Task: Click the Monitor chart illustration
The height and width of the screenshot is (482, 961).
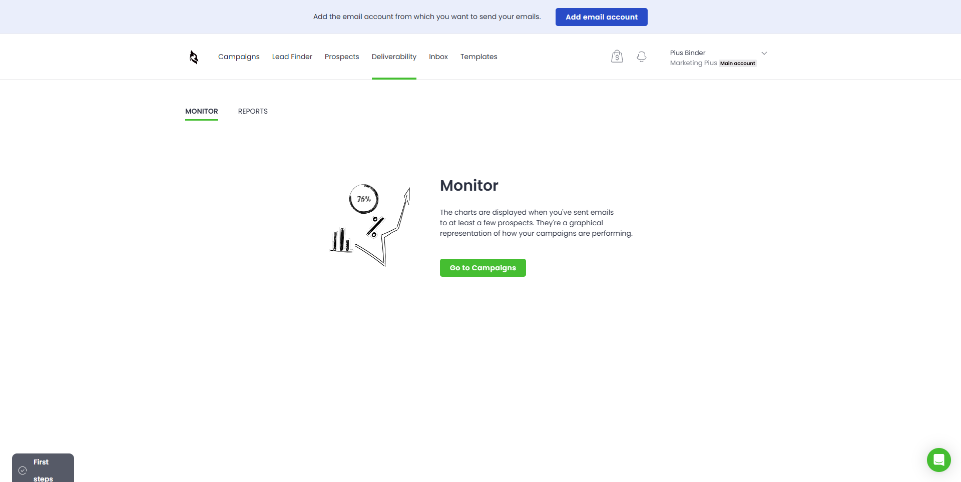Action: (371, 225)
